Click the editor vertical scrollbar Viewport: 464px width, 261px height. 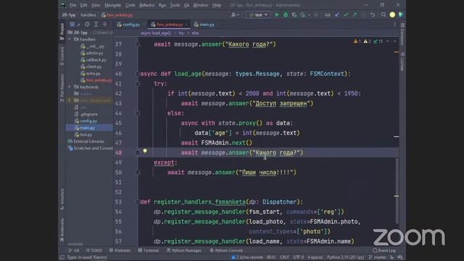397,191
